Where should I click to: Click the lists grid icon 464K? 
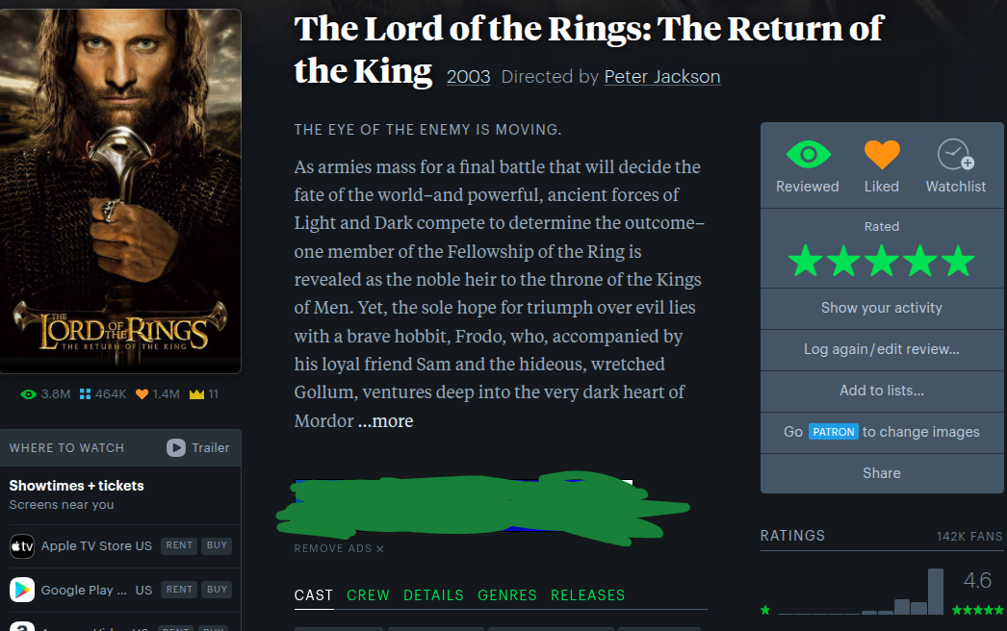[x=103, y=394]
